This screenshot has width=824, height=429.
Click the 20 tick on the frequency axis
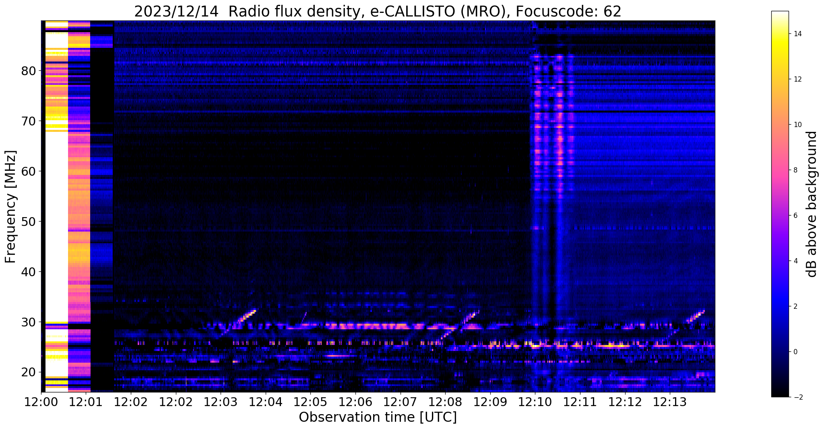click(x=29, y=372)
